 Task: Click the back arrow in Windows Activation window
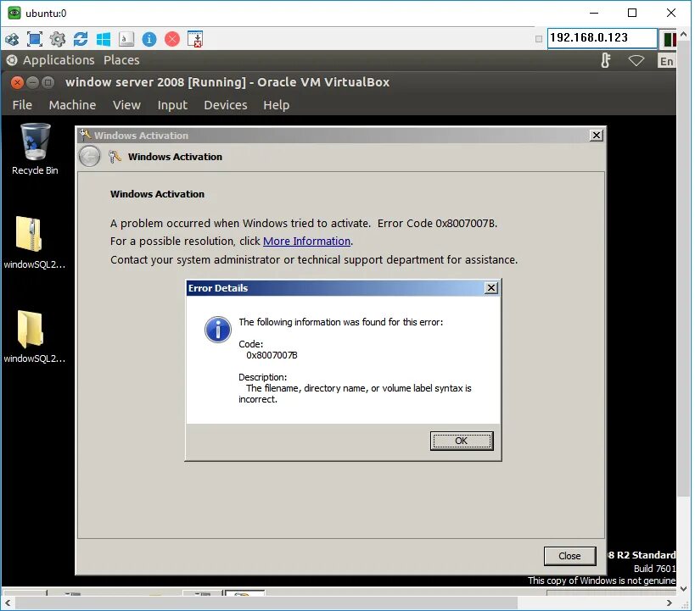click(x=89, y=156)
